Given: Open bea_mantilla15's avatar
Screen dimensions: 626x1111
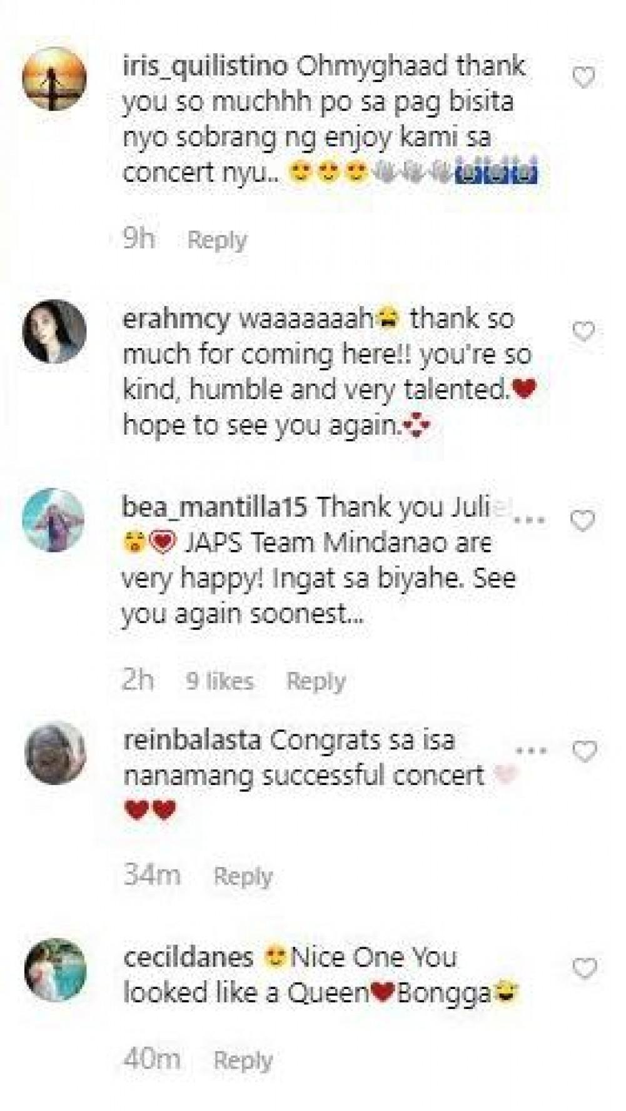Looking at the screenshot, I should click(x=53, y=520).
